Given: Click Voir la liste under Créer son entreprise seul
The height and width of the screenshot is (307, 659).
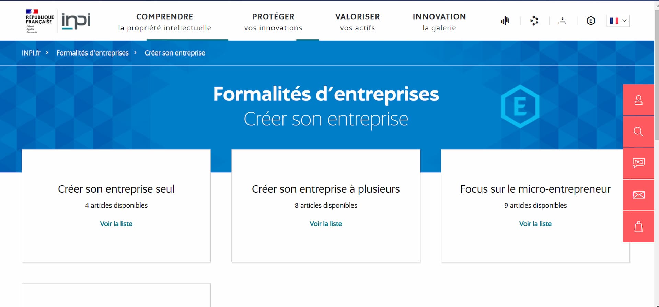Looking at the screenshot, I should [x=116, y=224].
